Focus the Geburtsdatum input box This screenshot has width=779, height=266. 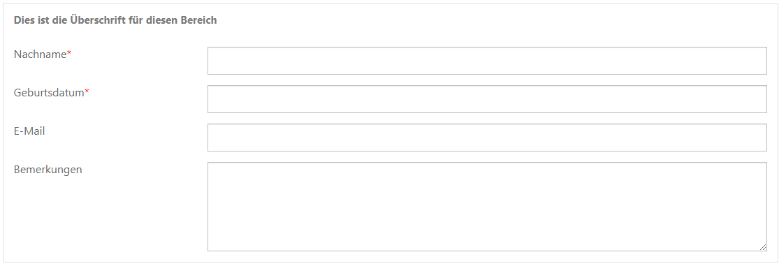[x=487, y=98]
